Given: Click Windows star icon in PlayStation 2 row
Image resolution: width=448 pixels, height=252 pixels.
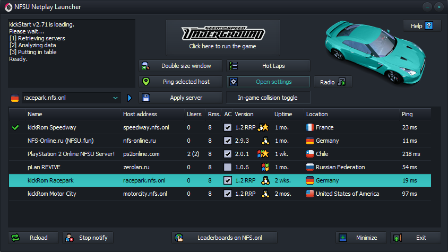Looking at the screenshot, I should [263, 154].
